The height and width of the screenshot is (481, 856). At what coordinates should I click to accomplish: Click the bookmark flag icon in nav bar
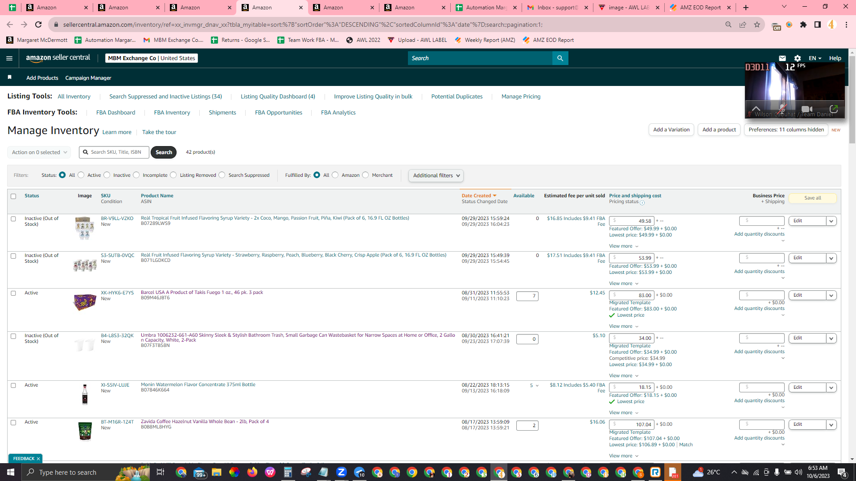pos(9,77)
